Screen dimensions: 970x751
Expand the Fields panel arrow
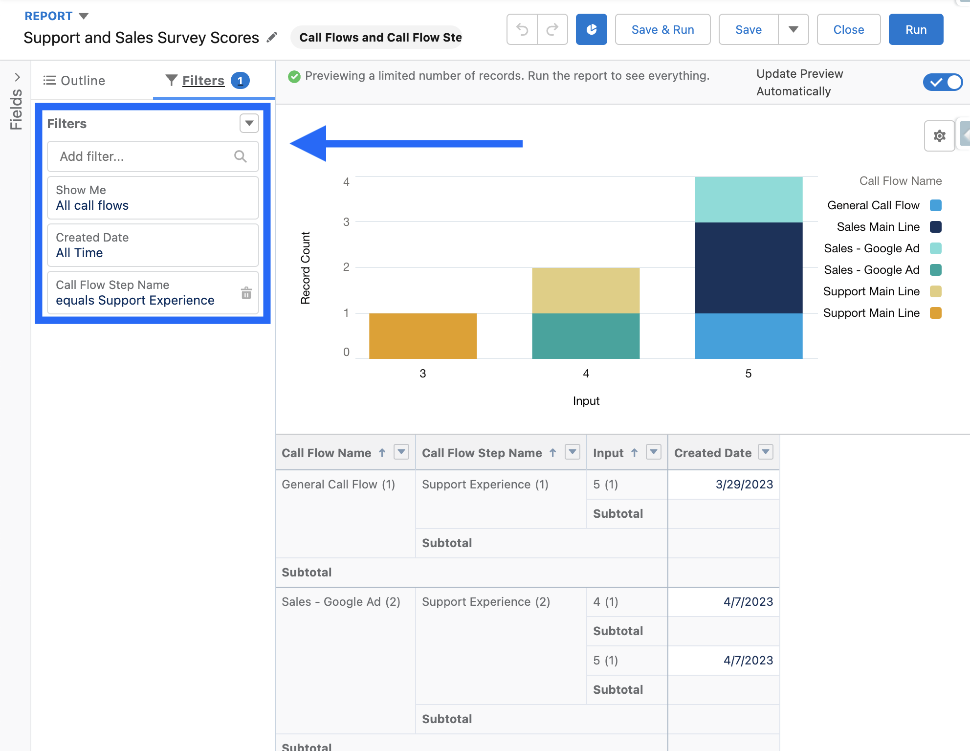(x=17, y=77)
